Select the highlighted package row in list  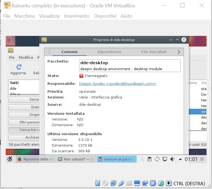tap(198, 111)
